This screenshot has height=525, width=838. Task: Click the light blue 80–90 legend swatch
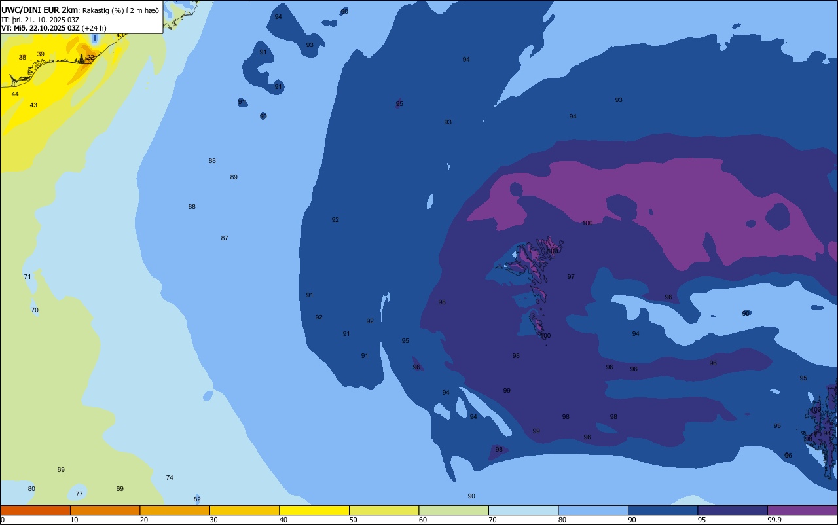(x=593, y=510)
